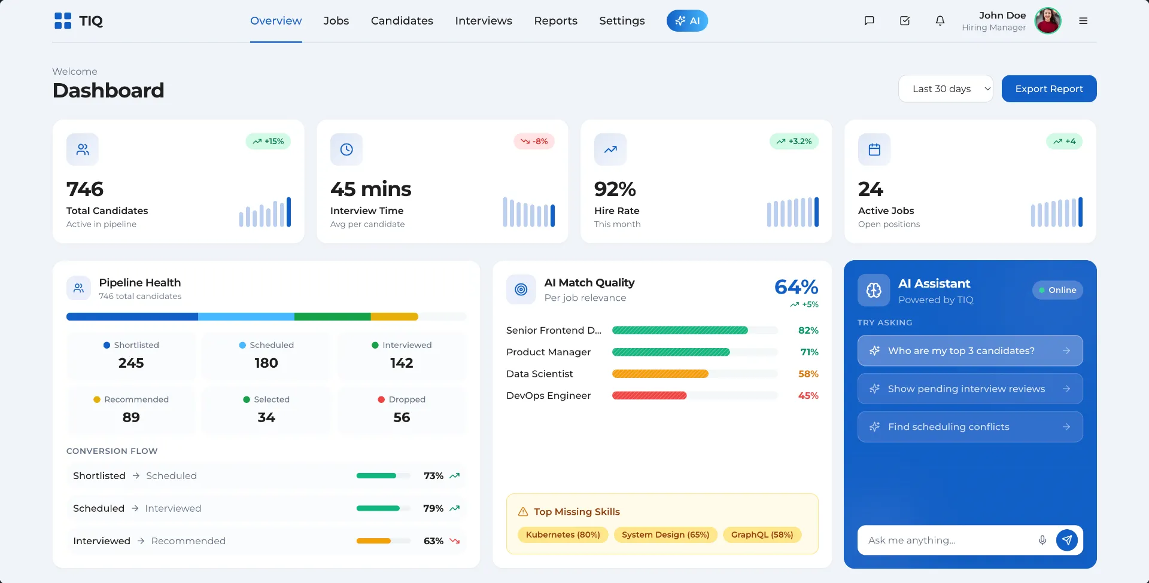
Task: Click the TIQ logo icon
Action: click(x=62, y=20)
